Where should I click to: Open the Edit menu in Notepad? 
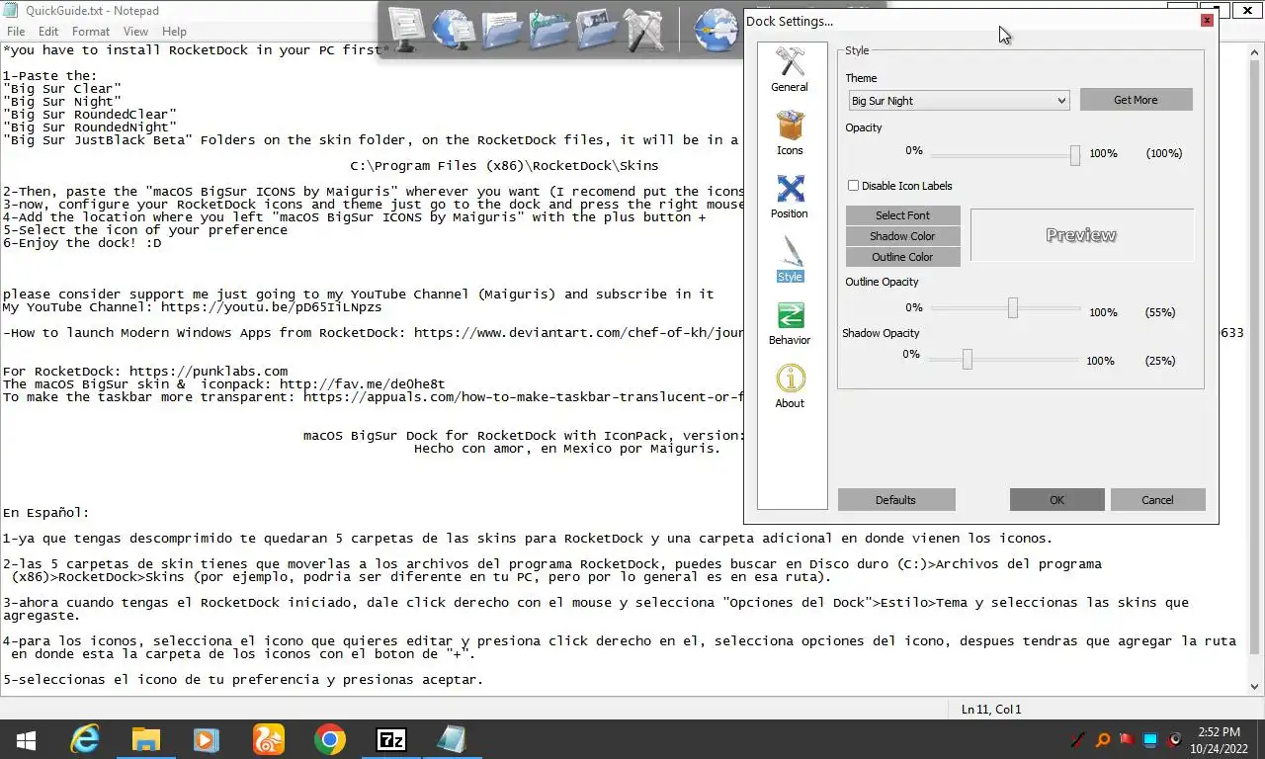pos(48,32)
